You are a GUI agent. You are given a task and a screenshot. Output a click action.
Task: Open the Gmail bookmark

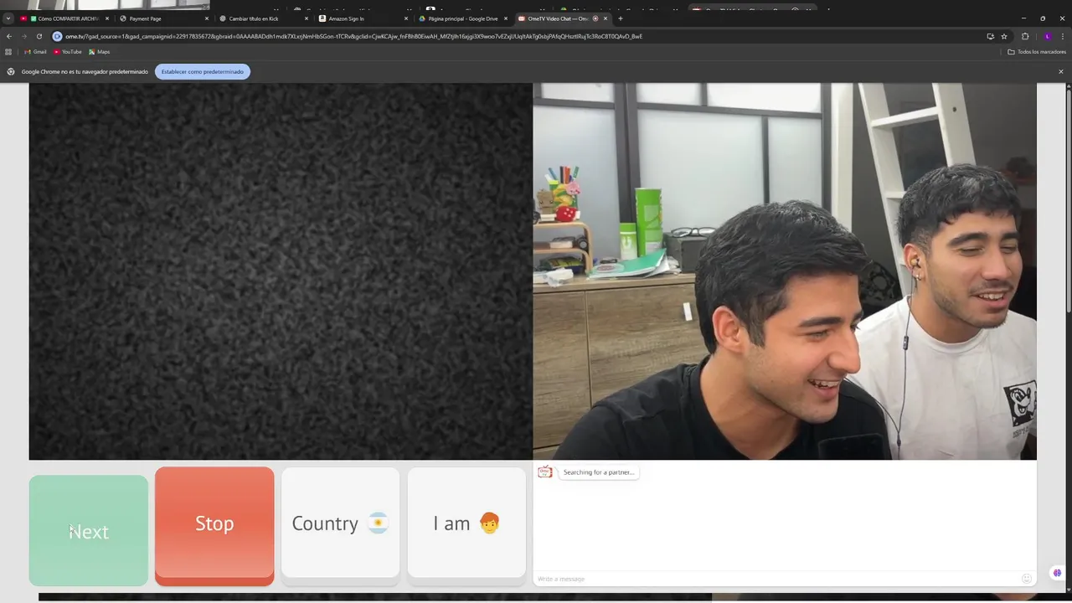[35, 52]
